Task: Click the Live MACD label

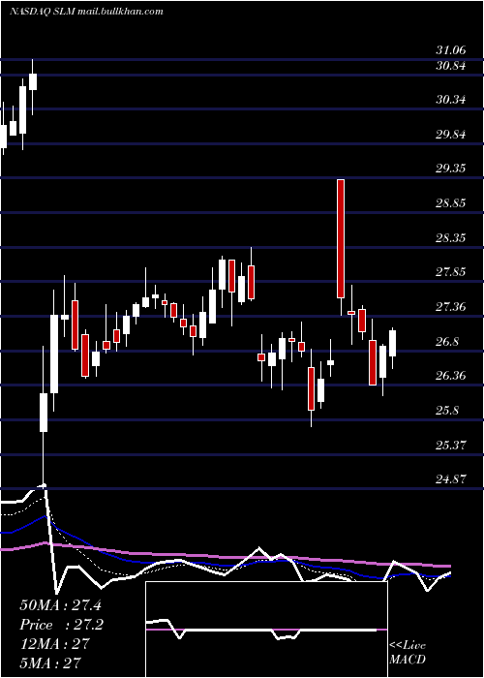Action: tap(408, 652)
